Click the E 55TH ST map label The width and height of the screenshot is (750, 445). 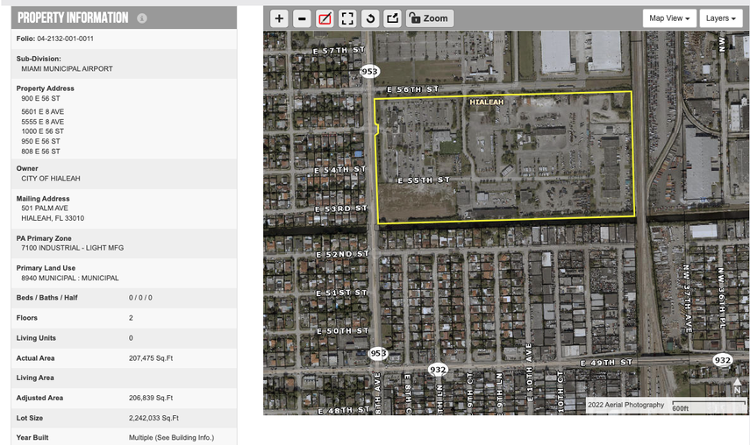click(x=424, y=180)
